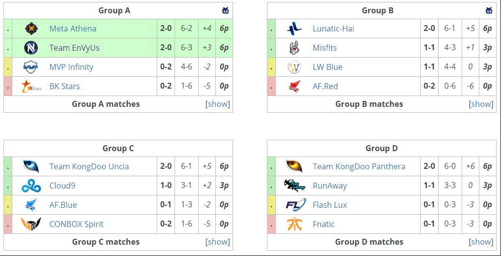Show Group C matches list
This screenshot has height=256, width=501.
tap(218, 242)
